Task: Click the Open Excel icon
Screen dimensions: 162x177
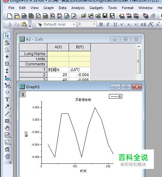Action: pyautogui.click(x=98, y=16)
